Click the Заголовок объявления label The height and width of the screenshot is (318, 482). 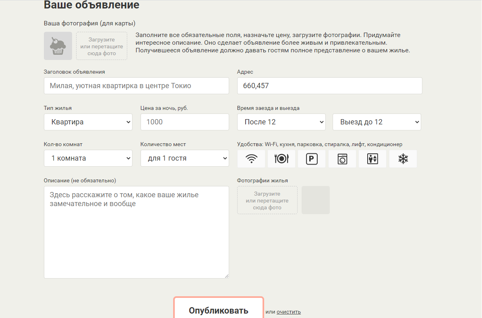pos(74,72)
